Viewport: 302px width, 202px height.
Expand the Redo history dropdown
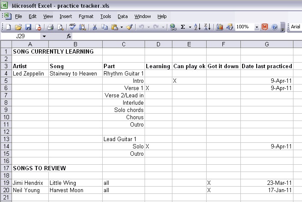coord(163,27)
